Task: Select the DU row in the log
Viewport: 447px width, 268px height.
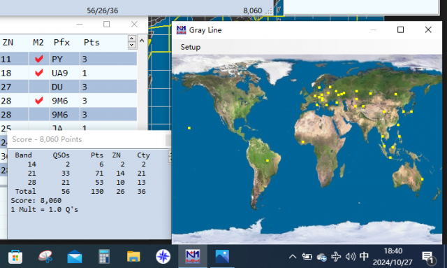Action: tap(68, 87)
